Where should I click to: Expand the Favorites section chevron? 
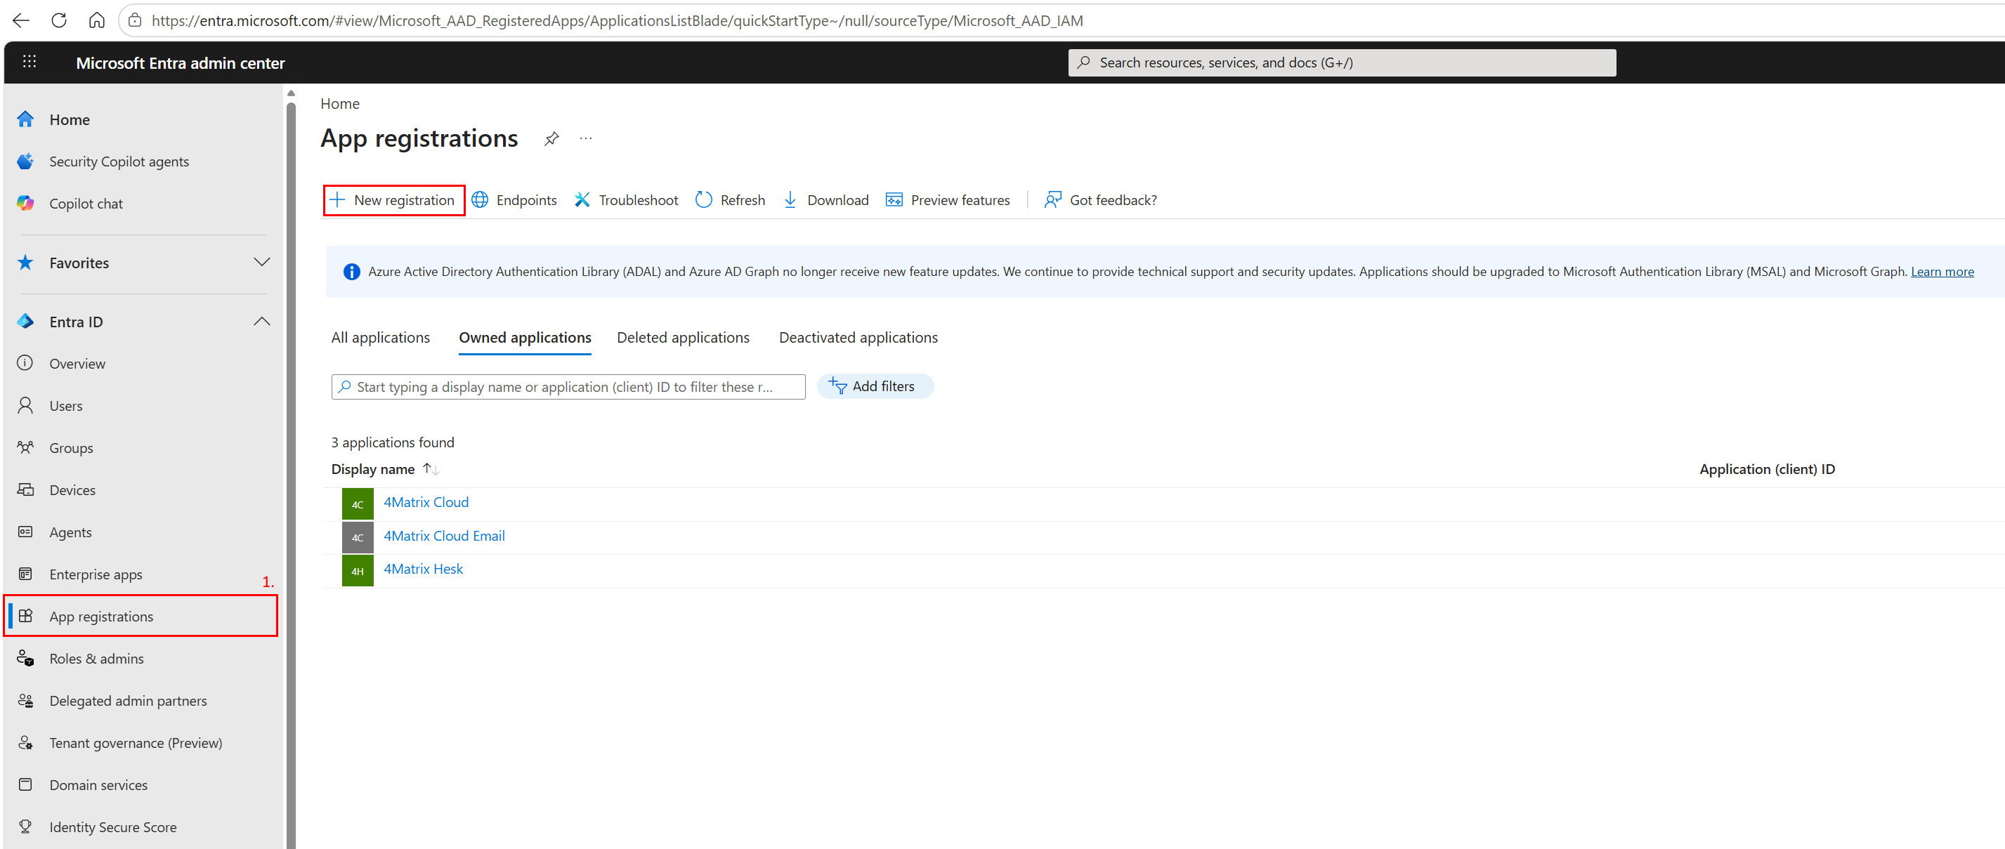pos(261,262)
